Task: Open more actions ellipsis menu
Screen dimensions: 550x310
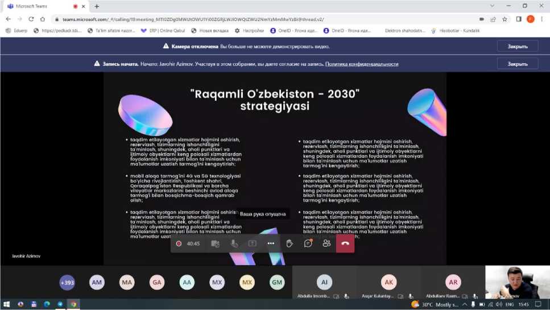Action: point(271,243)
